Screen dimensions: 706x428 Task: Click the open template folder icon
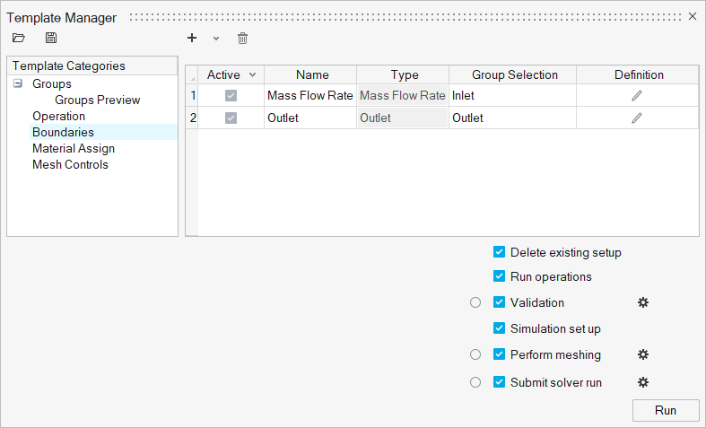coord(19,38)
